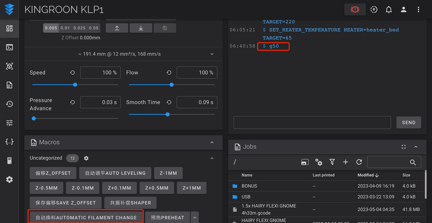
Task: Open the Console page from sidebar
Action: pyautogui.click(x=9, y=47)
